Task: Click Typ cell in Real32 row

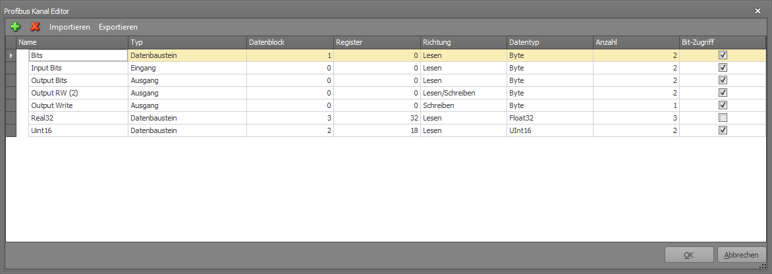Action: pyautogui.click(x=188, y=117)
